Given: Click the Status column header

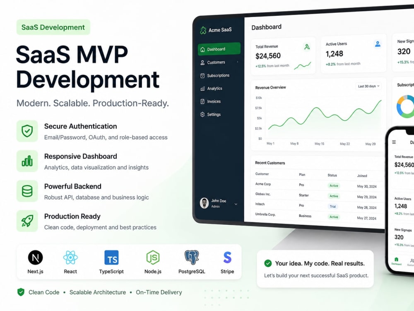Looking at the screenshot, I should pyautogui.click(x=332, y=175).
